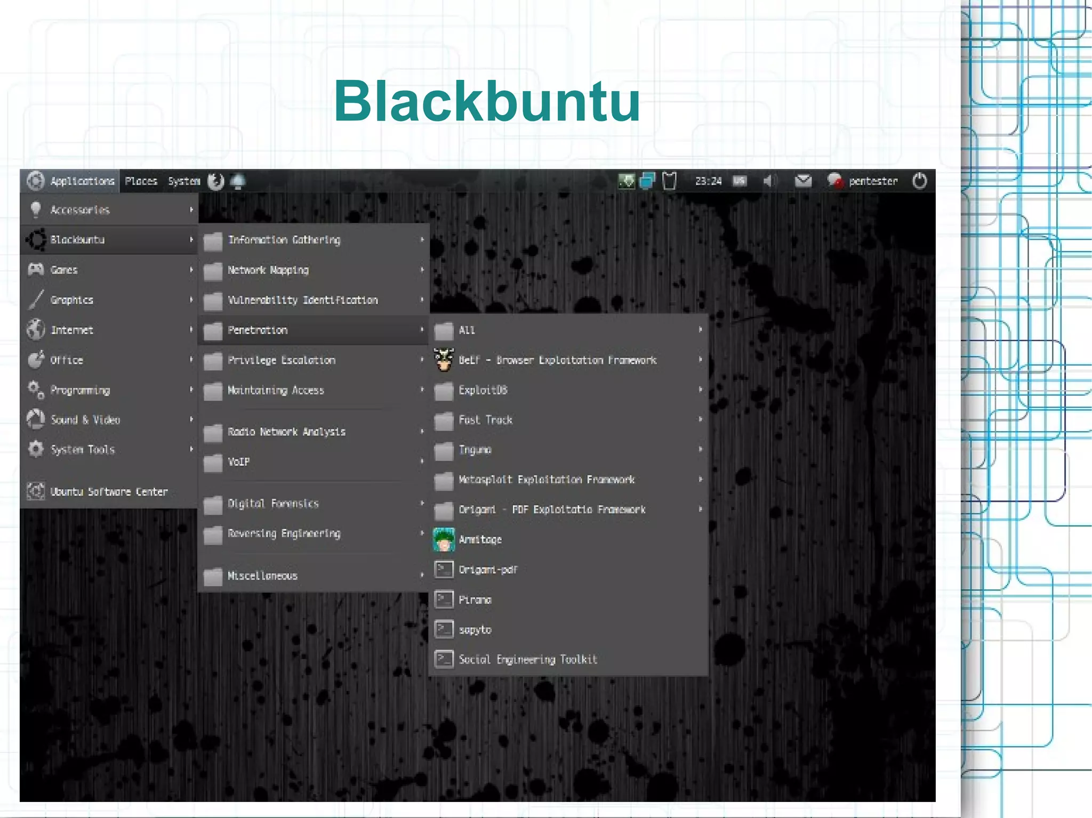Click the Games controller icon

click(36, 269)
